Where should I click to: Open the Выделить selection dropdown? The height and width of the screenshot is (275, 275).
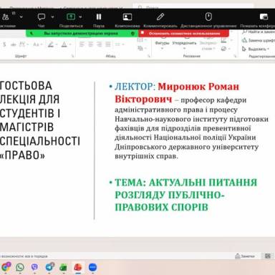click(x=256, y=49)
